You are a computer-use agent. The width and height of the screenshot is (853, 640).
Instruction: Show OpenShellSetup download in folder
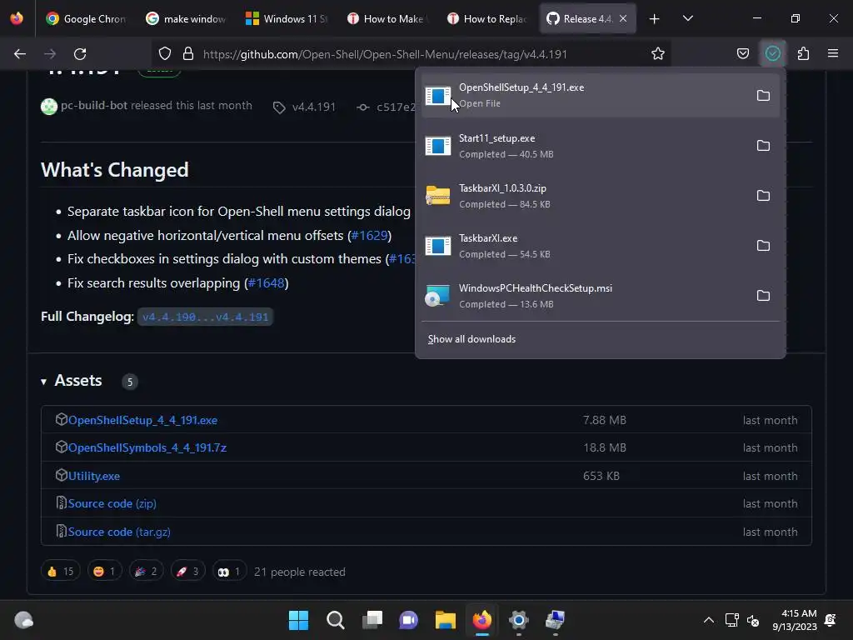coord(763,95)
